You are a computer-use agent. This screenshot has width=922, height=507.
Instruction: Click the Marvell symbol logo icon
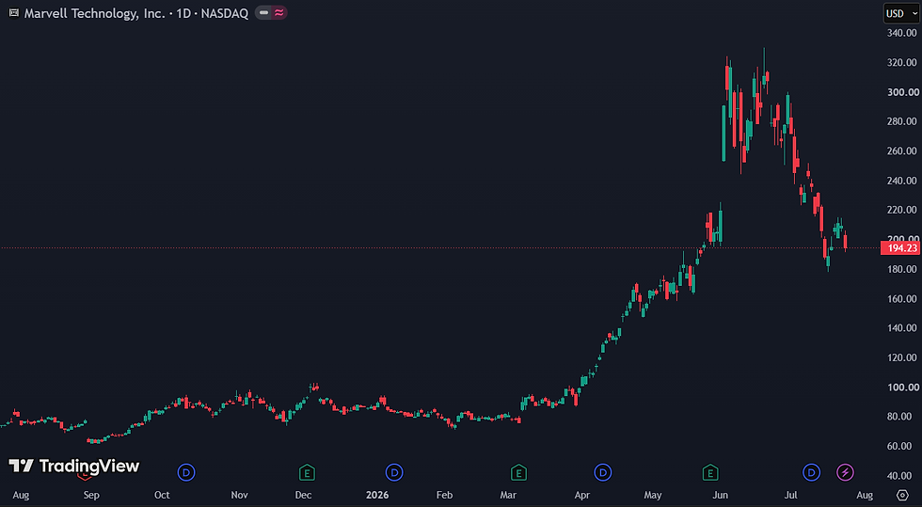click(x=13, y=13)
